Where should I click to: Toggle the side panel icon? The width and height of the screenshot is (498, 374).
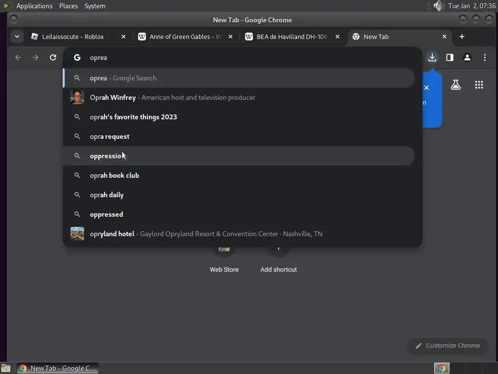tap(450, 57)
